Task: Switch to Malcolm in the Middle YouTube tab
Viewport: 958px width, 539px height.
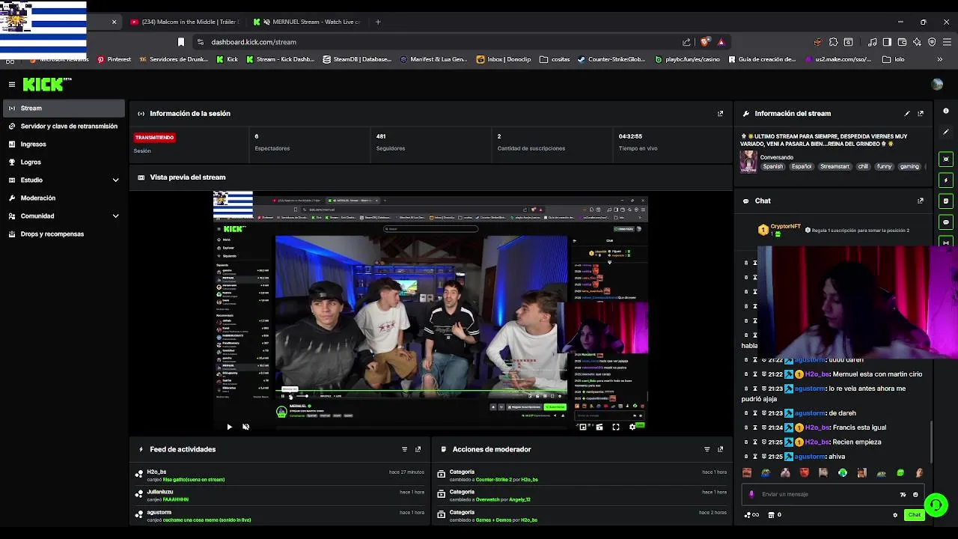Action: pos(185,22)
